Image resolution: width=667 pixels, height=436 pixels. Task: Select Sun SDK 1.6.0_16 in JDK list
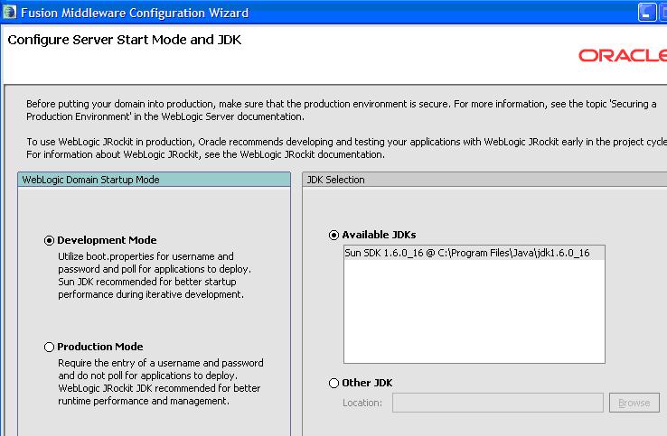[x=474, y=254]
